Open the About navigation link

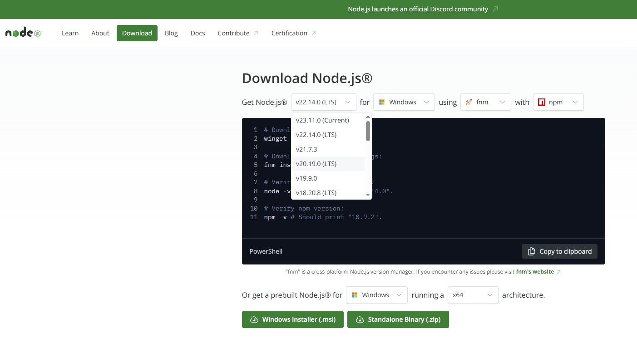100,33
